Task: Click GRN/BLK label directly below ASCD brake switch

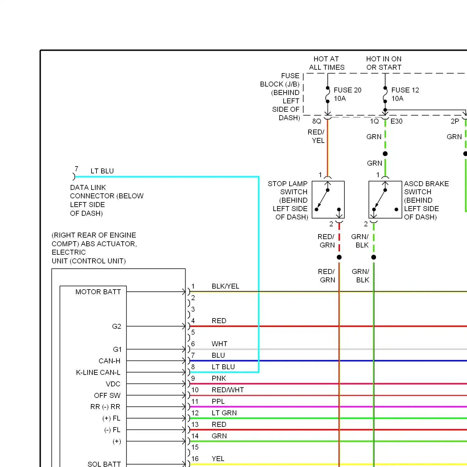Action: pyautogui.click(x=360, y=241)
